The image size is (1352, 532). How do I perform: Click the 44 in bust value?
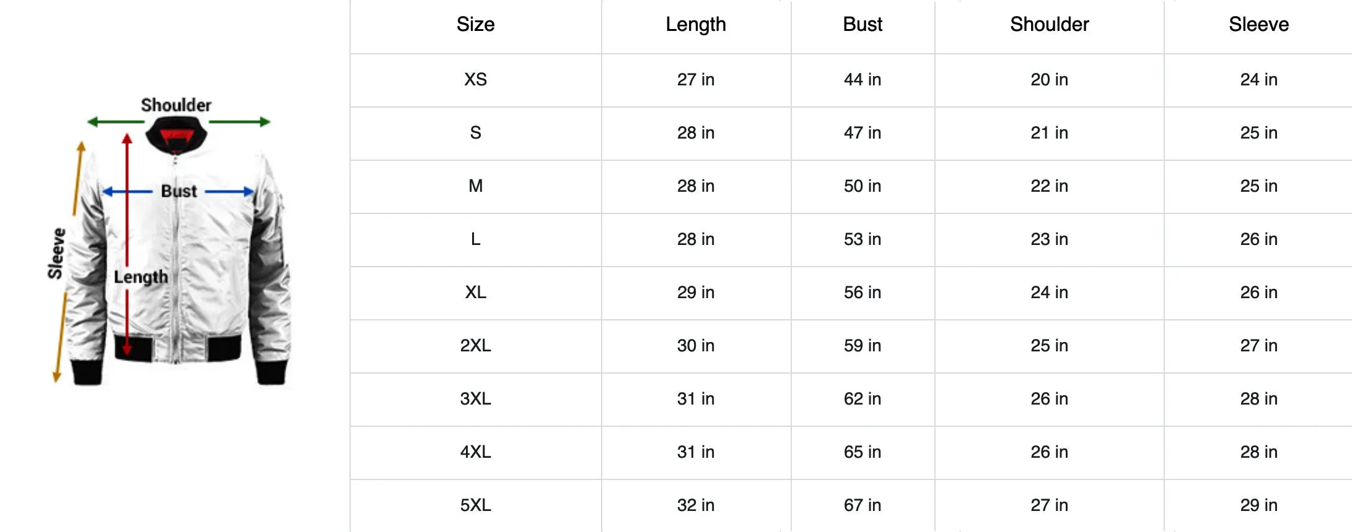[x=863, y=79]
